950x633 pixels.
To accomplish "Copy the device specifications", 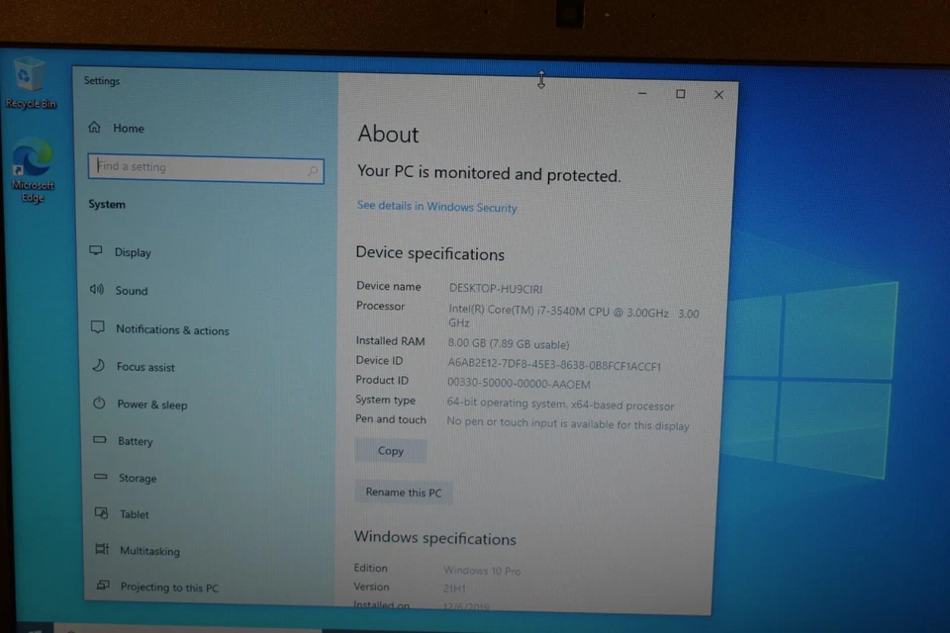I will point(390,450).
